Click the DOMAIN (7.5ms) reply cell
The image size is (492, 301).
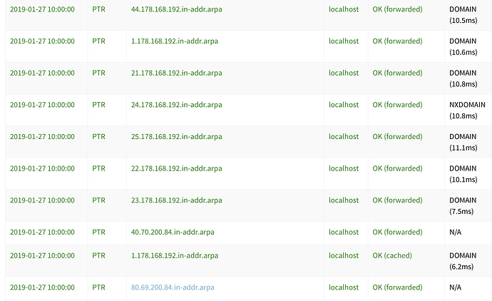[461, 205]
